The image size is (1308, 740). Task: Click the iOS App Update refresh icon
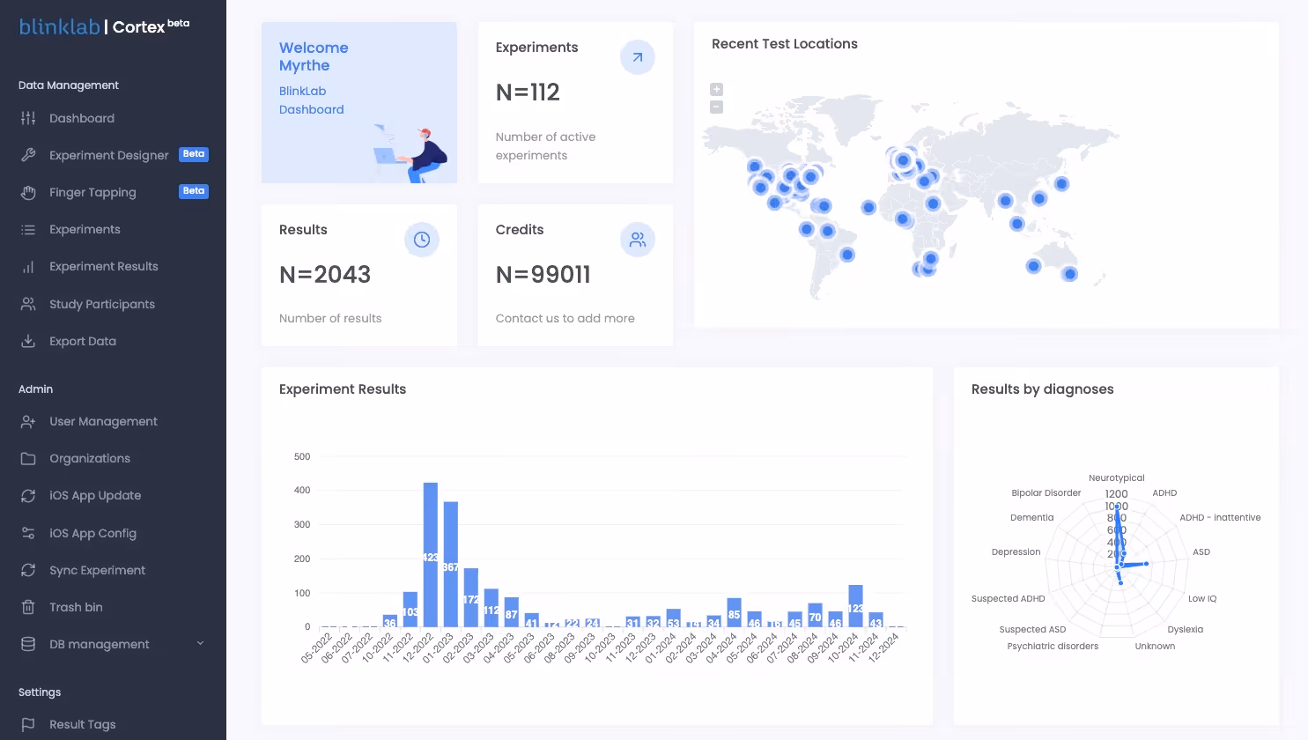tap(28, 496)
